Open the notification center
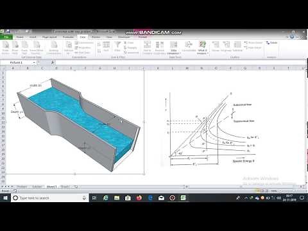 302,198
